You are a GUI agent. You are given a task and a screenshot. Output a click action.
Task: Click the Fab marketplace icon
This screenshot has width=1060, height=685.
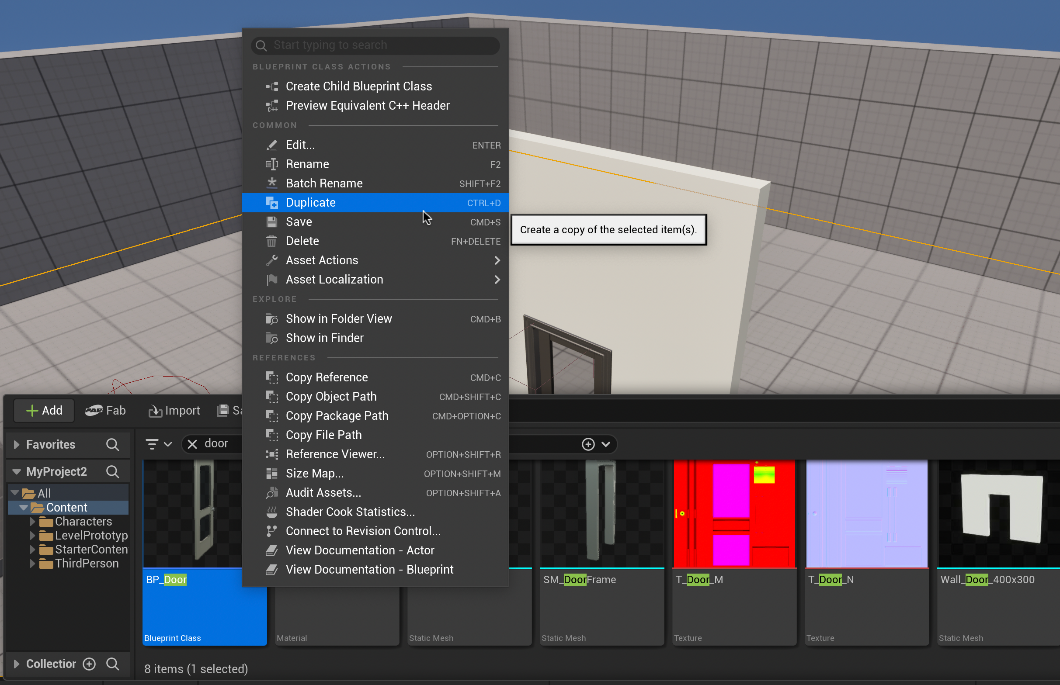(94, 410)
